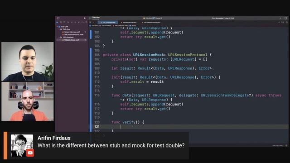The image size is (290, 163).
Task: Toggle the inspector panel icon at top right
Action: coord(286,18)
